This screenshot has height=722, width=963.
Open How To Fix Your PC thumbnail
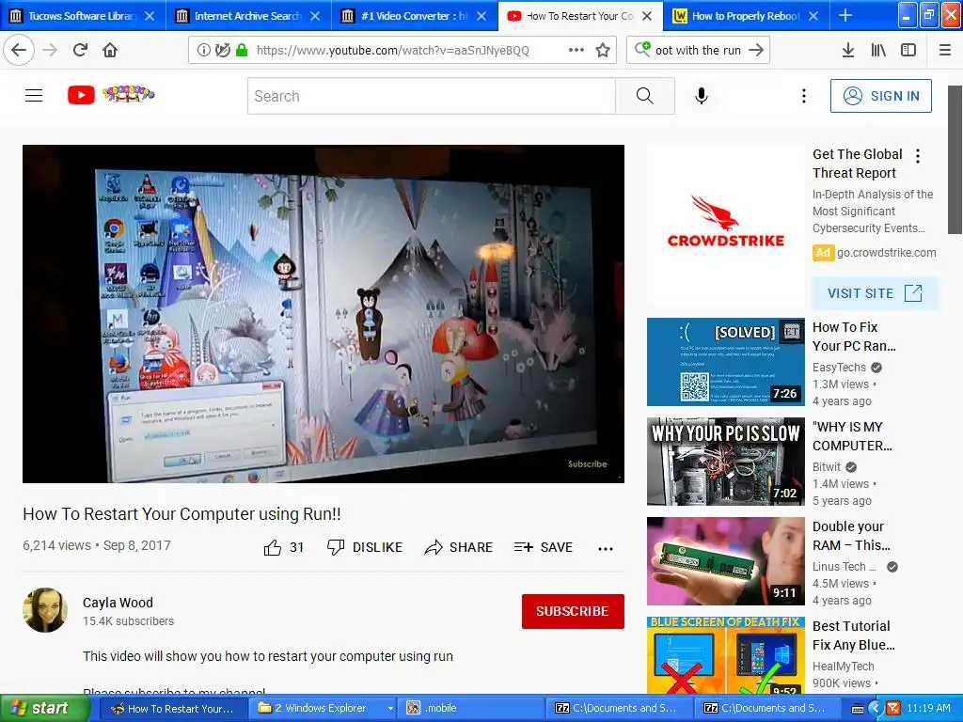(x=725, y=362)
